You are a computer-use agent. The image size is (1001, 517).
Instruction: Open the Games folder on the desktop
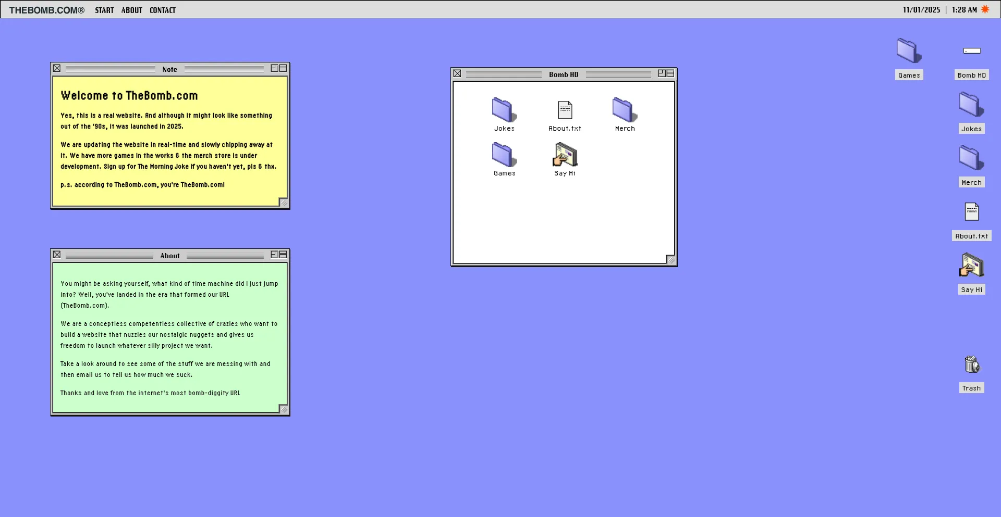(909, 51)
